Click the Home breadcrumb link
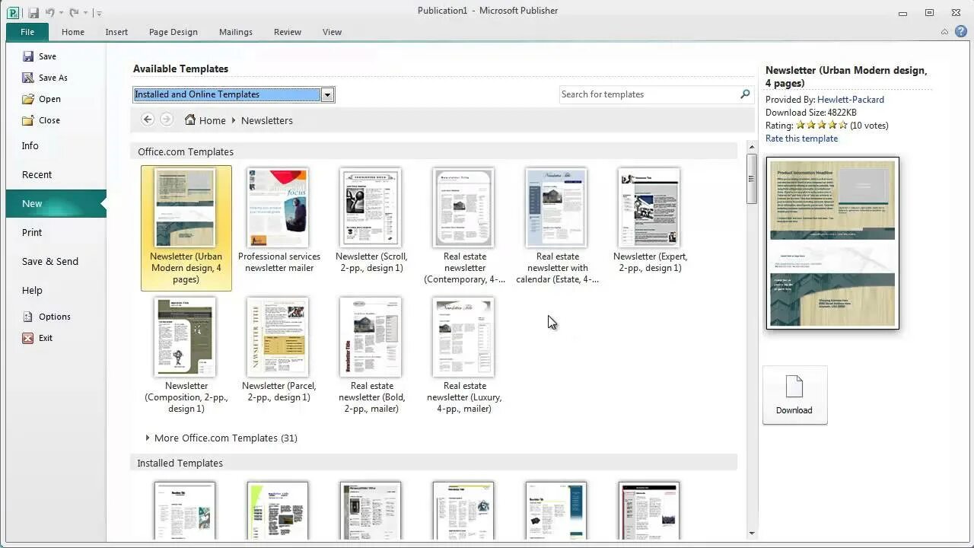974x548 pixels. tap(205, 120)
